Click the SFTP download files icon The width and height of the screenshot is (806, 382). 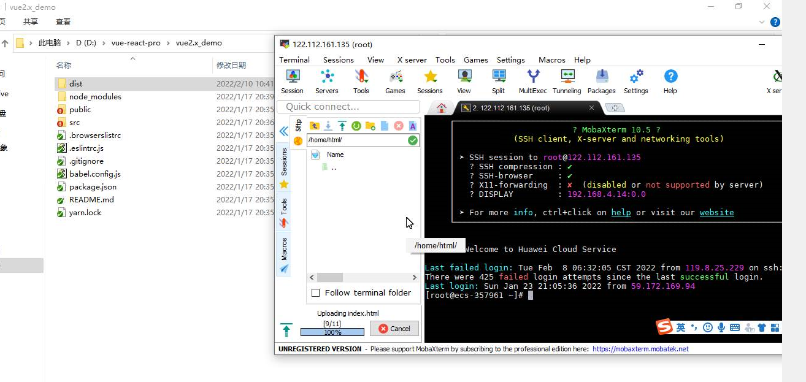coord(328,126)
